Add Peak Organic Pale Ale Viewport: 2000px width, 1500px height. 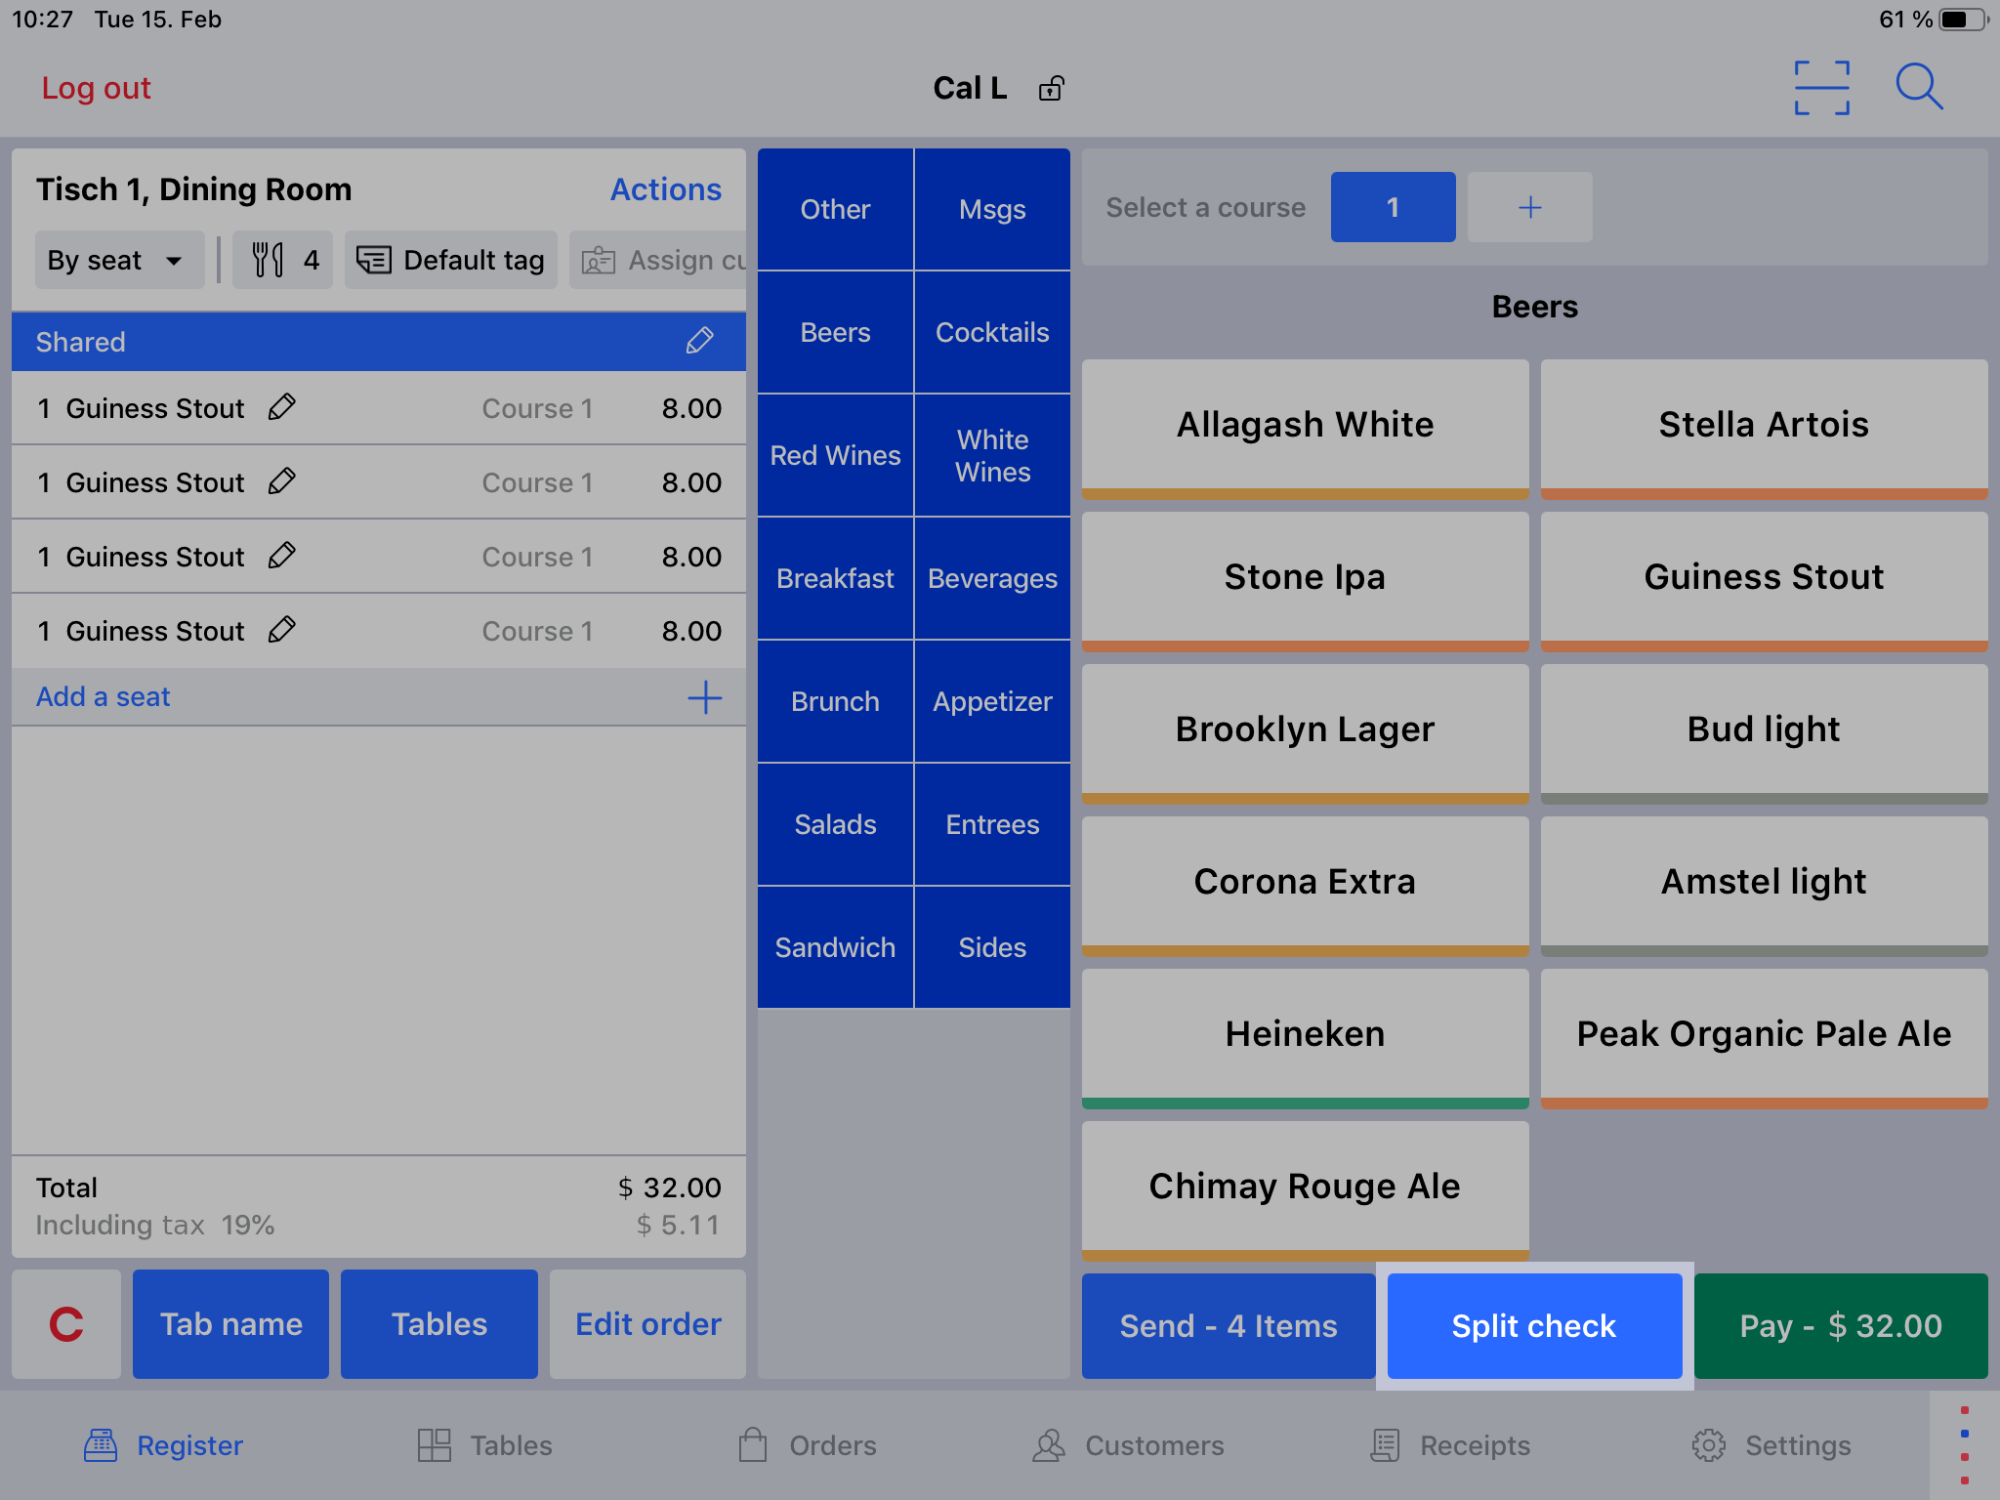point(1764,1037)
